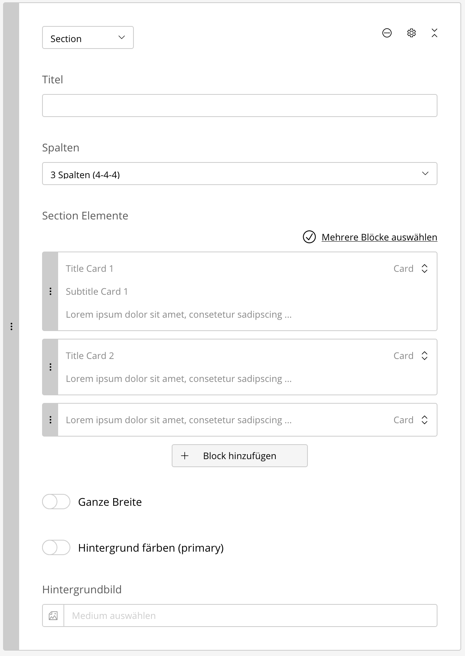Click the outer Section block drag handle
This screenshot has width=465, height=656.
pyautogui.click(x=11, y=326)
